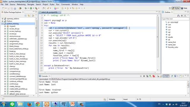This screenshot has height=107, width=190.
Task: Select the select_db_postgreSQL editor tab
Action: (x=50, y=12)
